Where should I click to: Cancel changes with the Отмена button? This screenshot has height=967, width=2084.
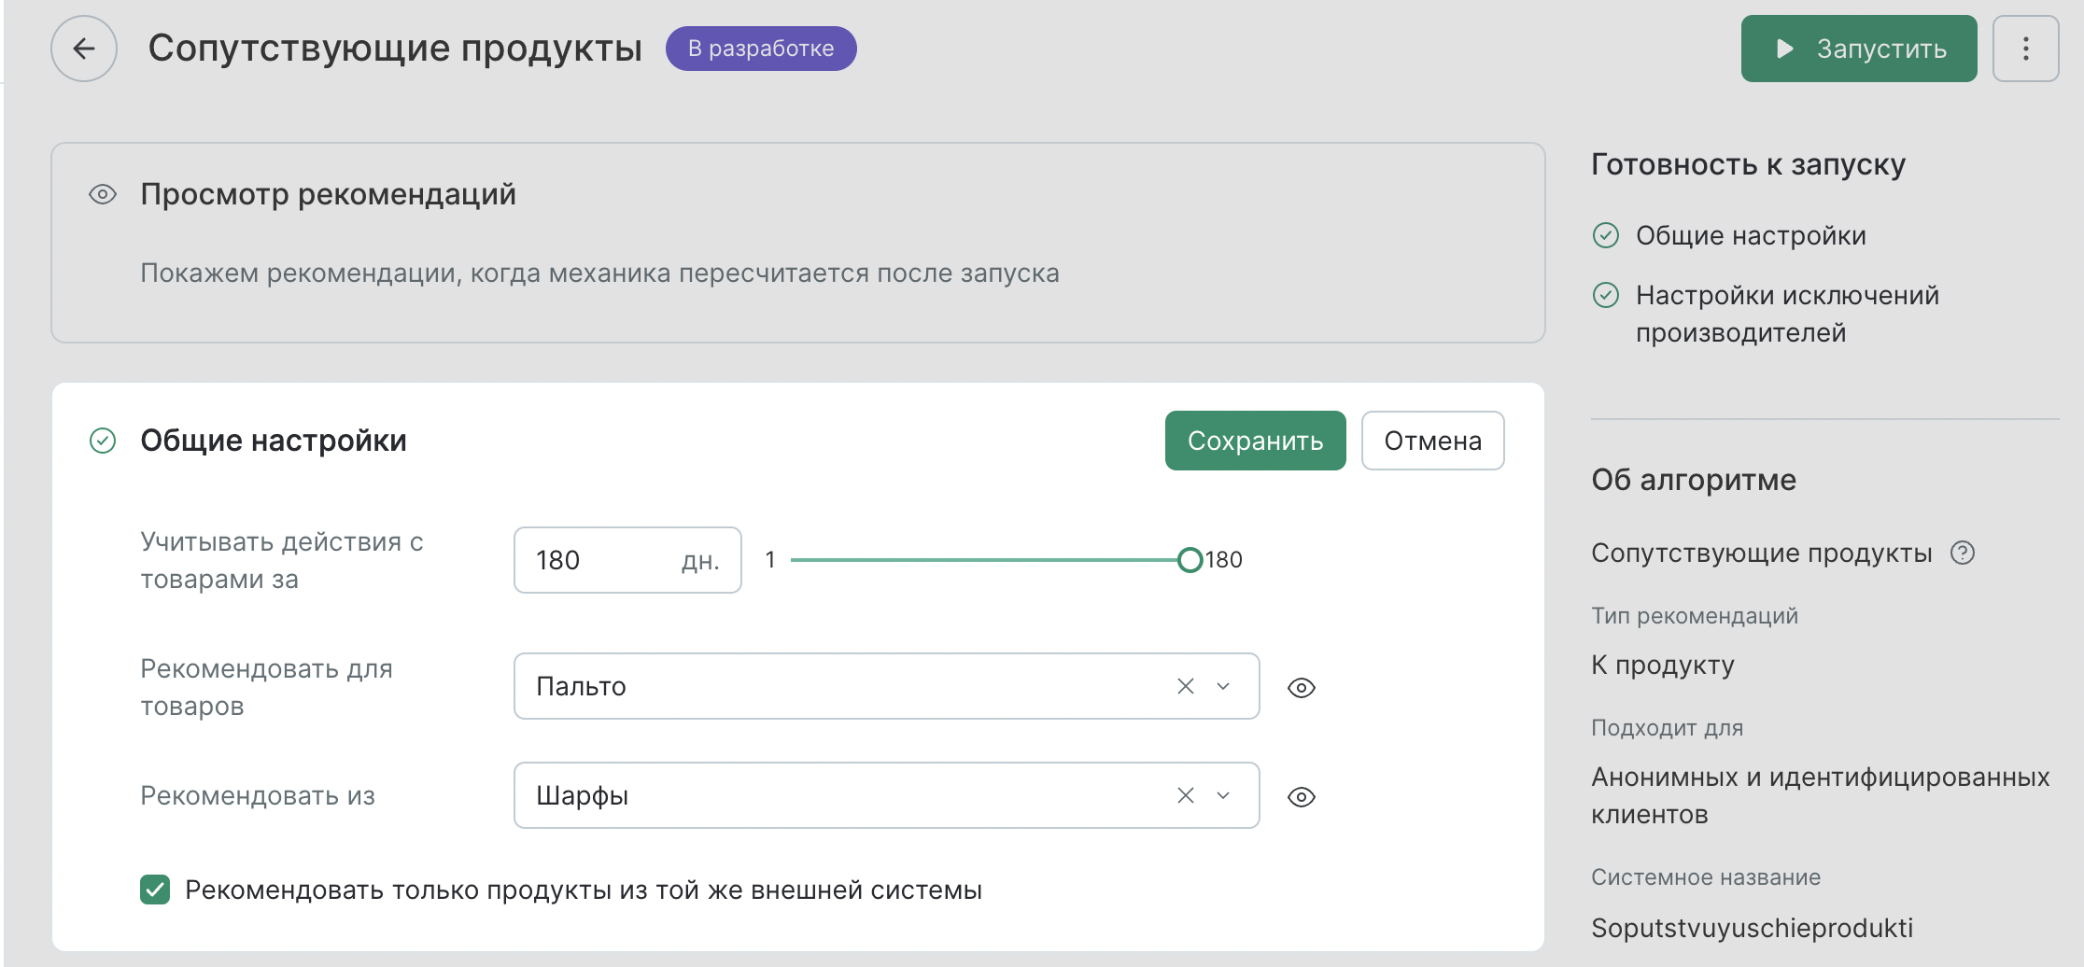[1432, 441]
